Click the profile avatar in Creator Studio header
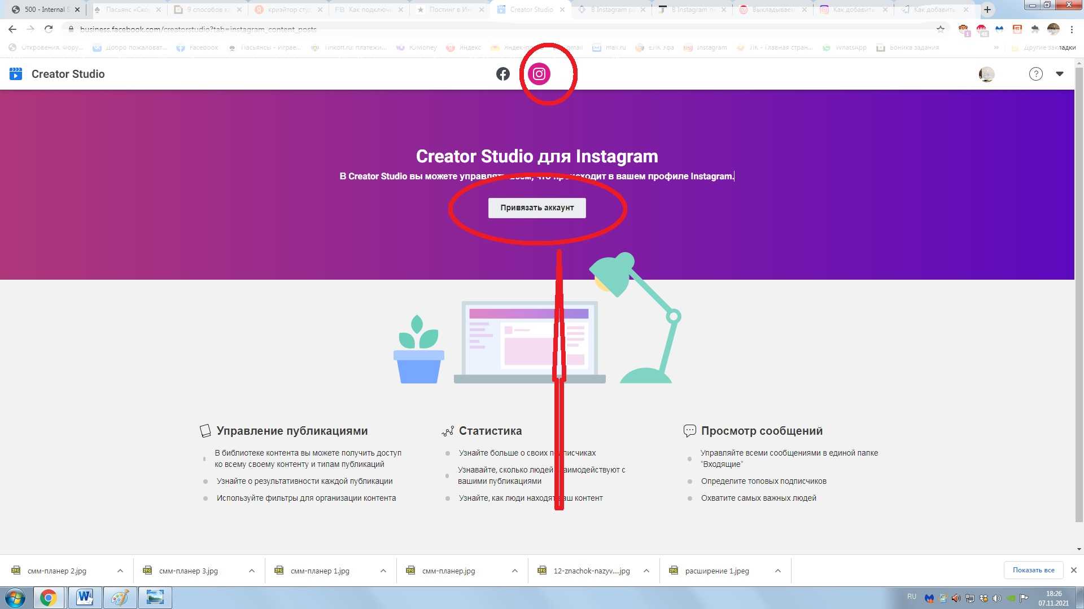 click(x=986, y=74)
